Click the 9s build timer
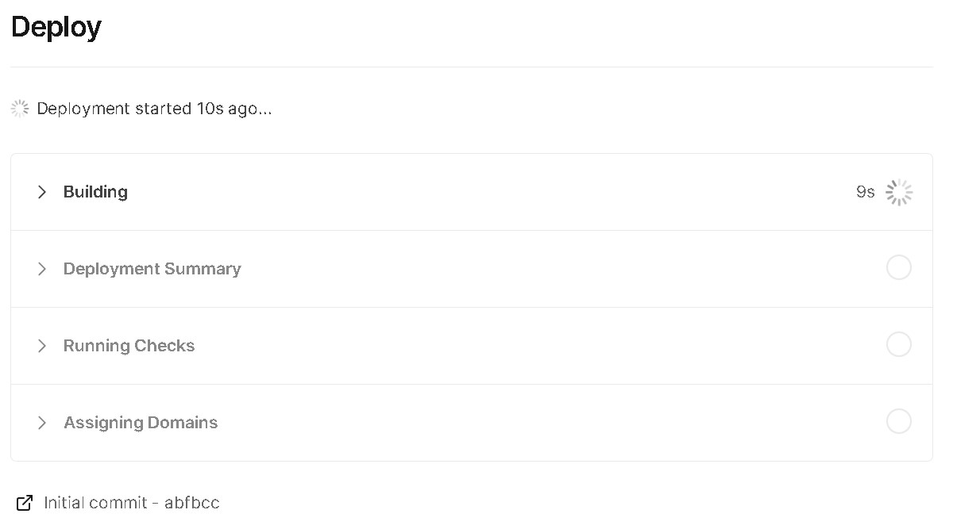The image size is (957, 529). pos(865,192)
